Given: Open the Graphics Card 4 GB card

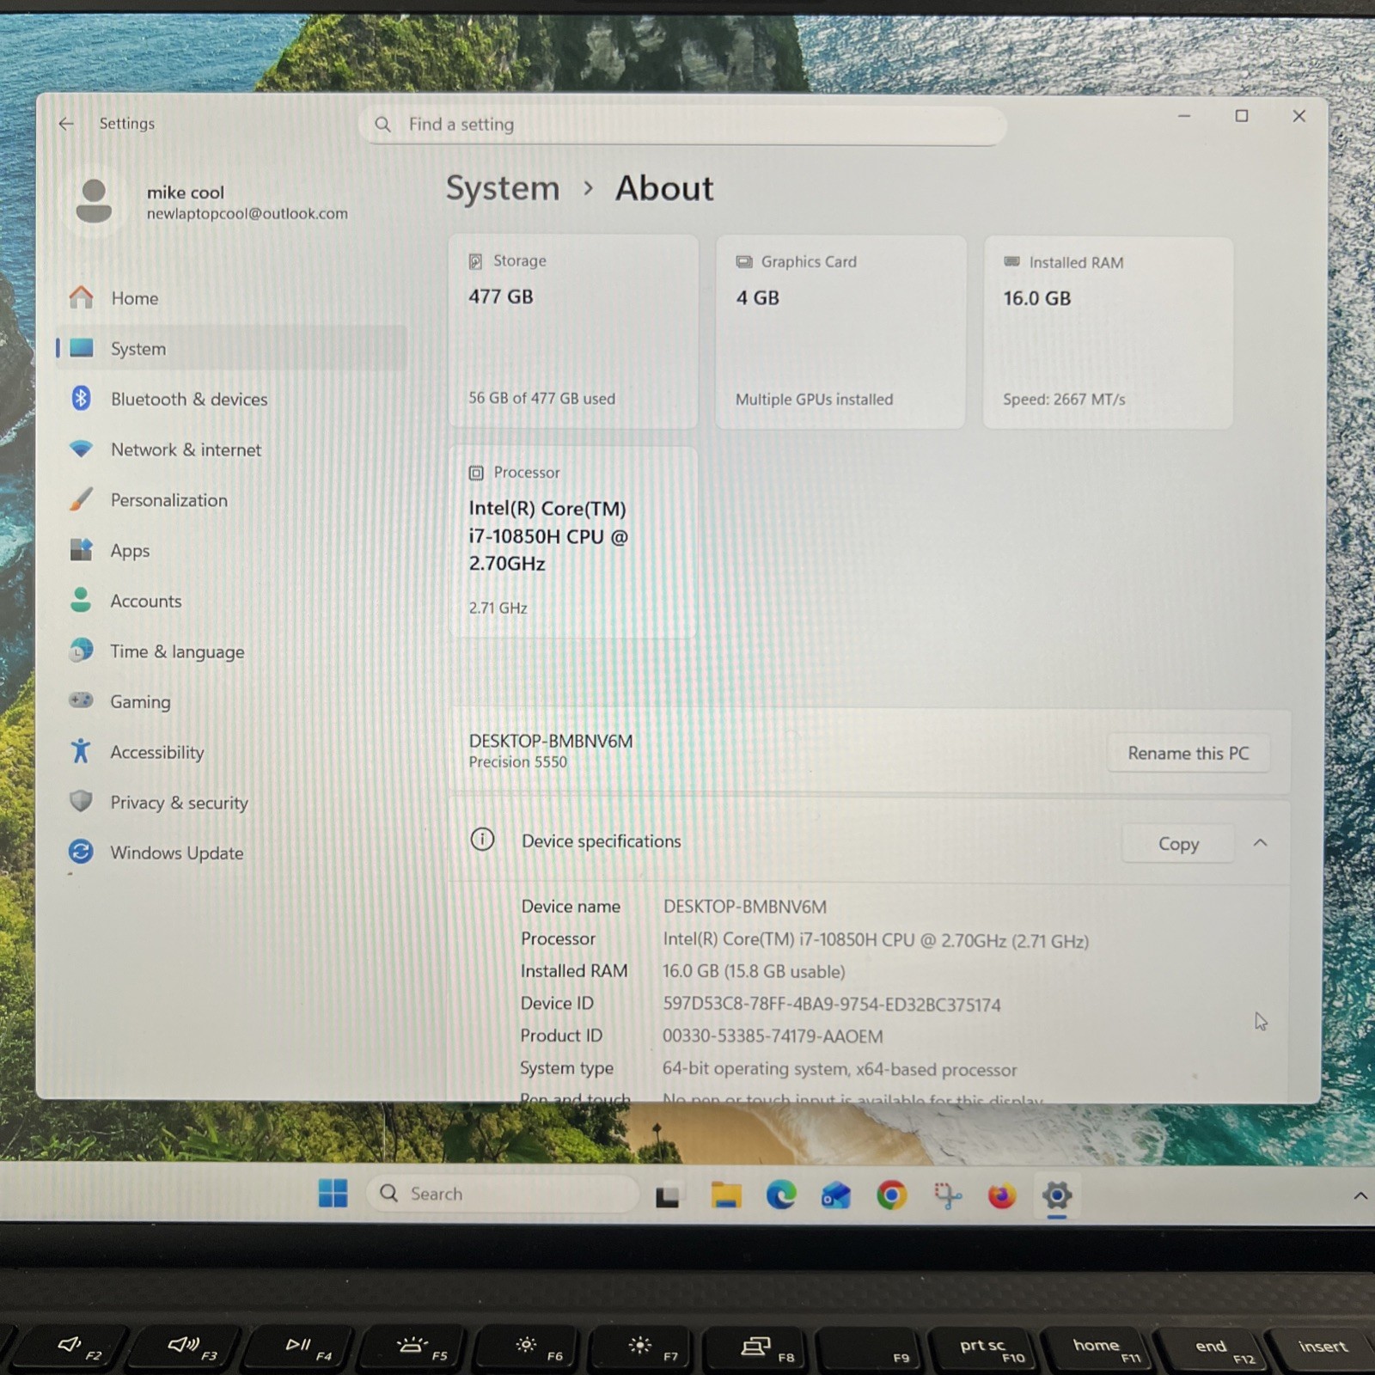Looking at the screenshot, I should pos(840,332).
